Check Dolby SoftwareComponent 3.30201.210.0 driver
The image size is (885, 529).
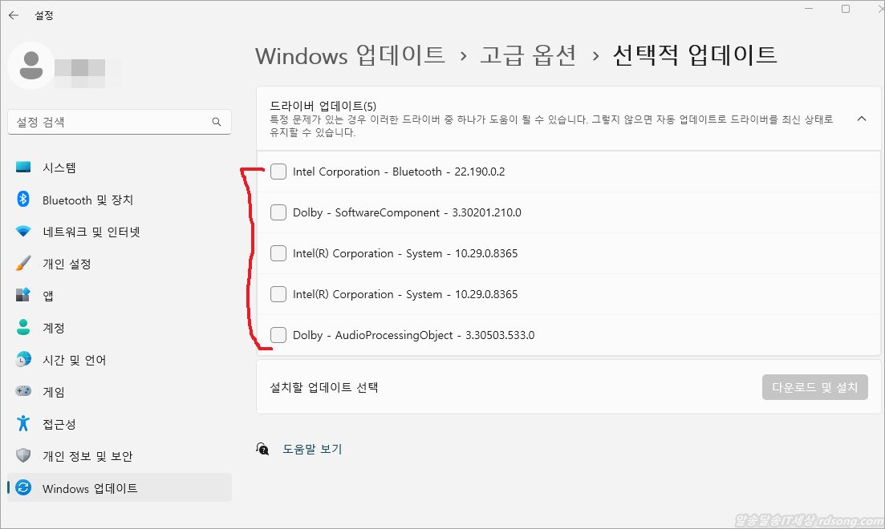pos(278,212)
